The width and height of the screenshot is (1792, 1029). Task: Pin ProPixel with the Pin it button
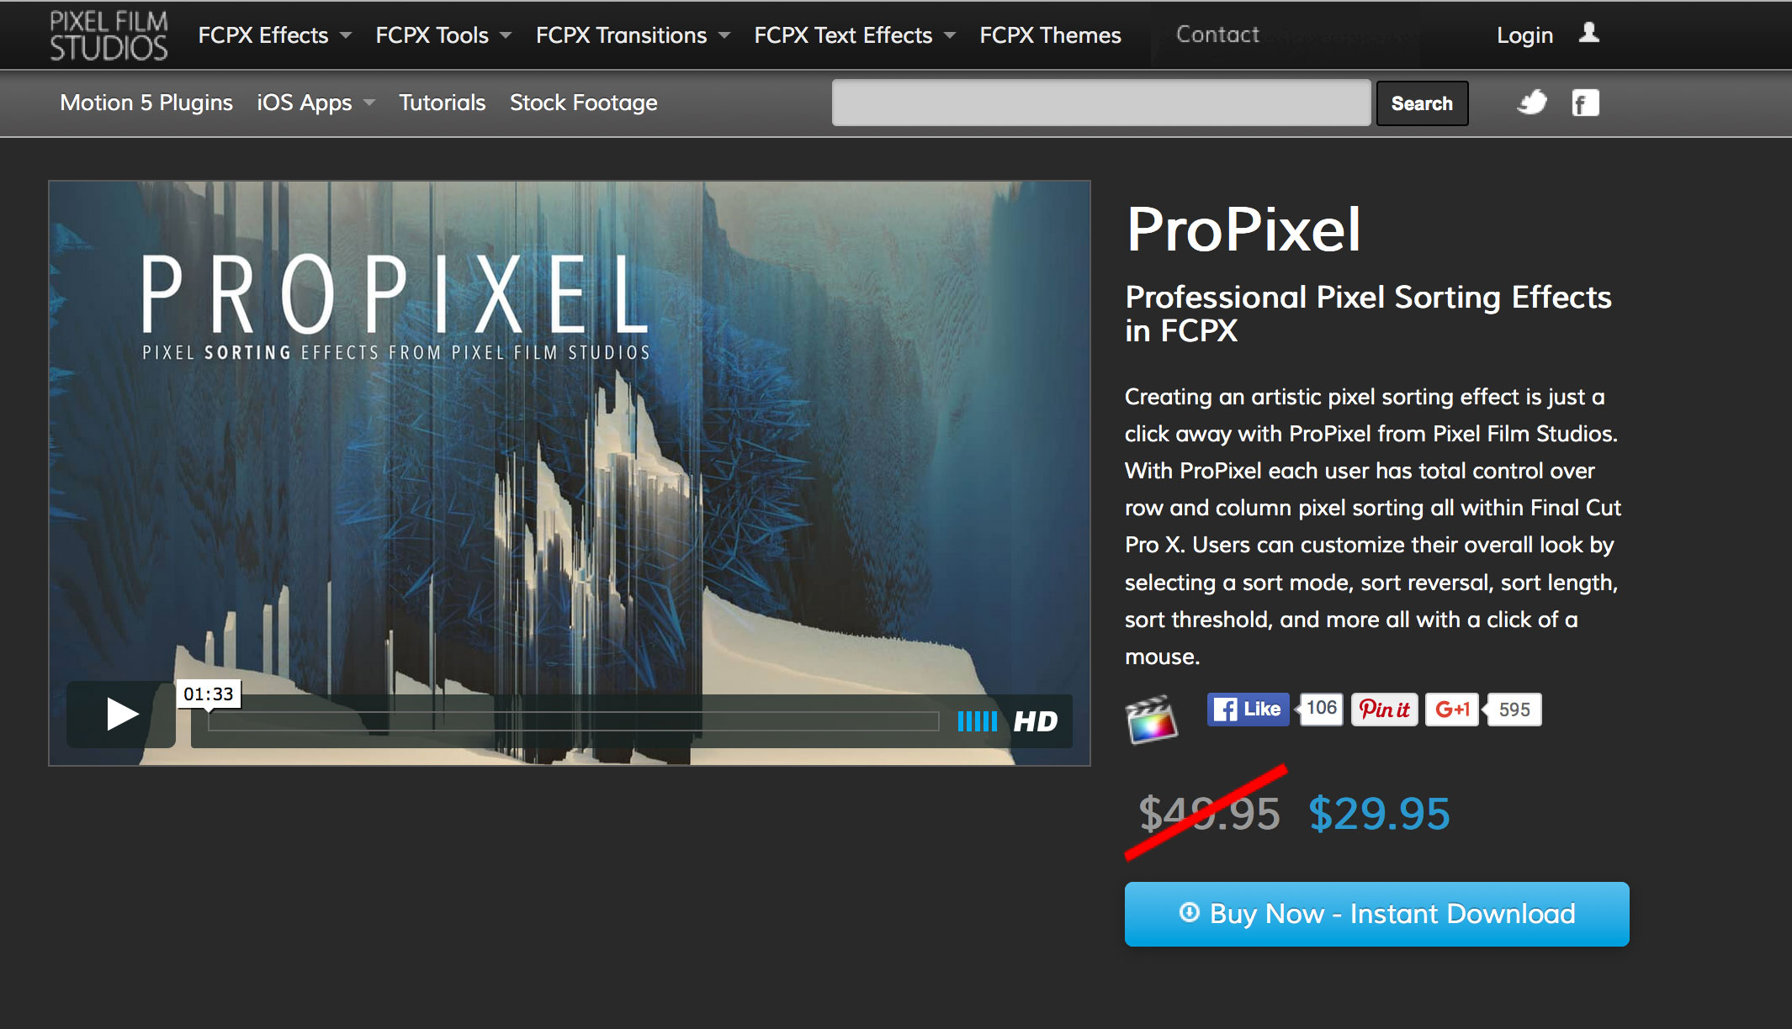[x=1385, y=710]
